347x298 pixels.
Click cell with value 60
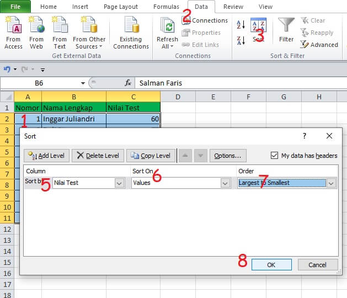pos(133,119)
